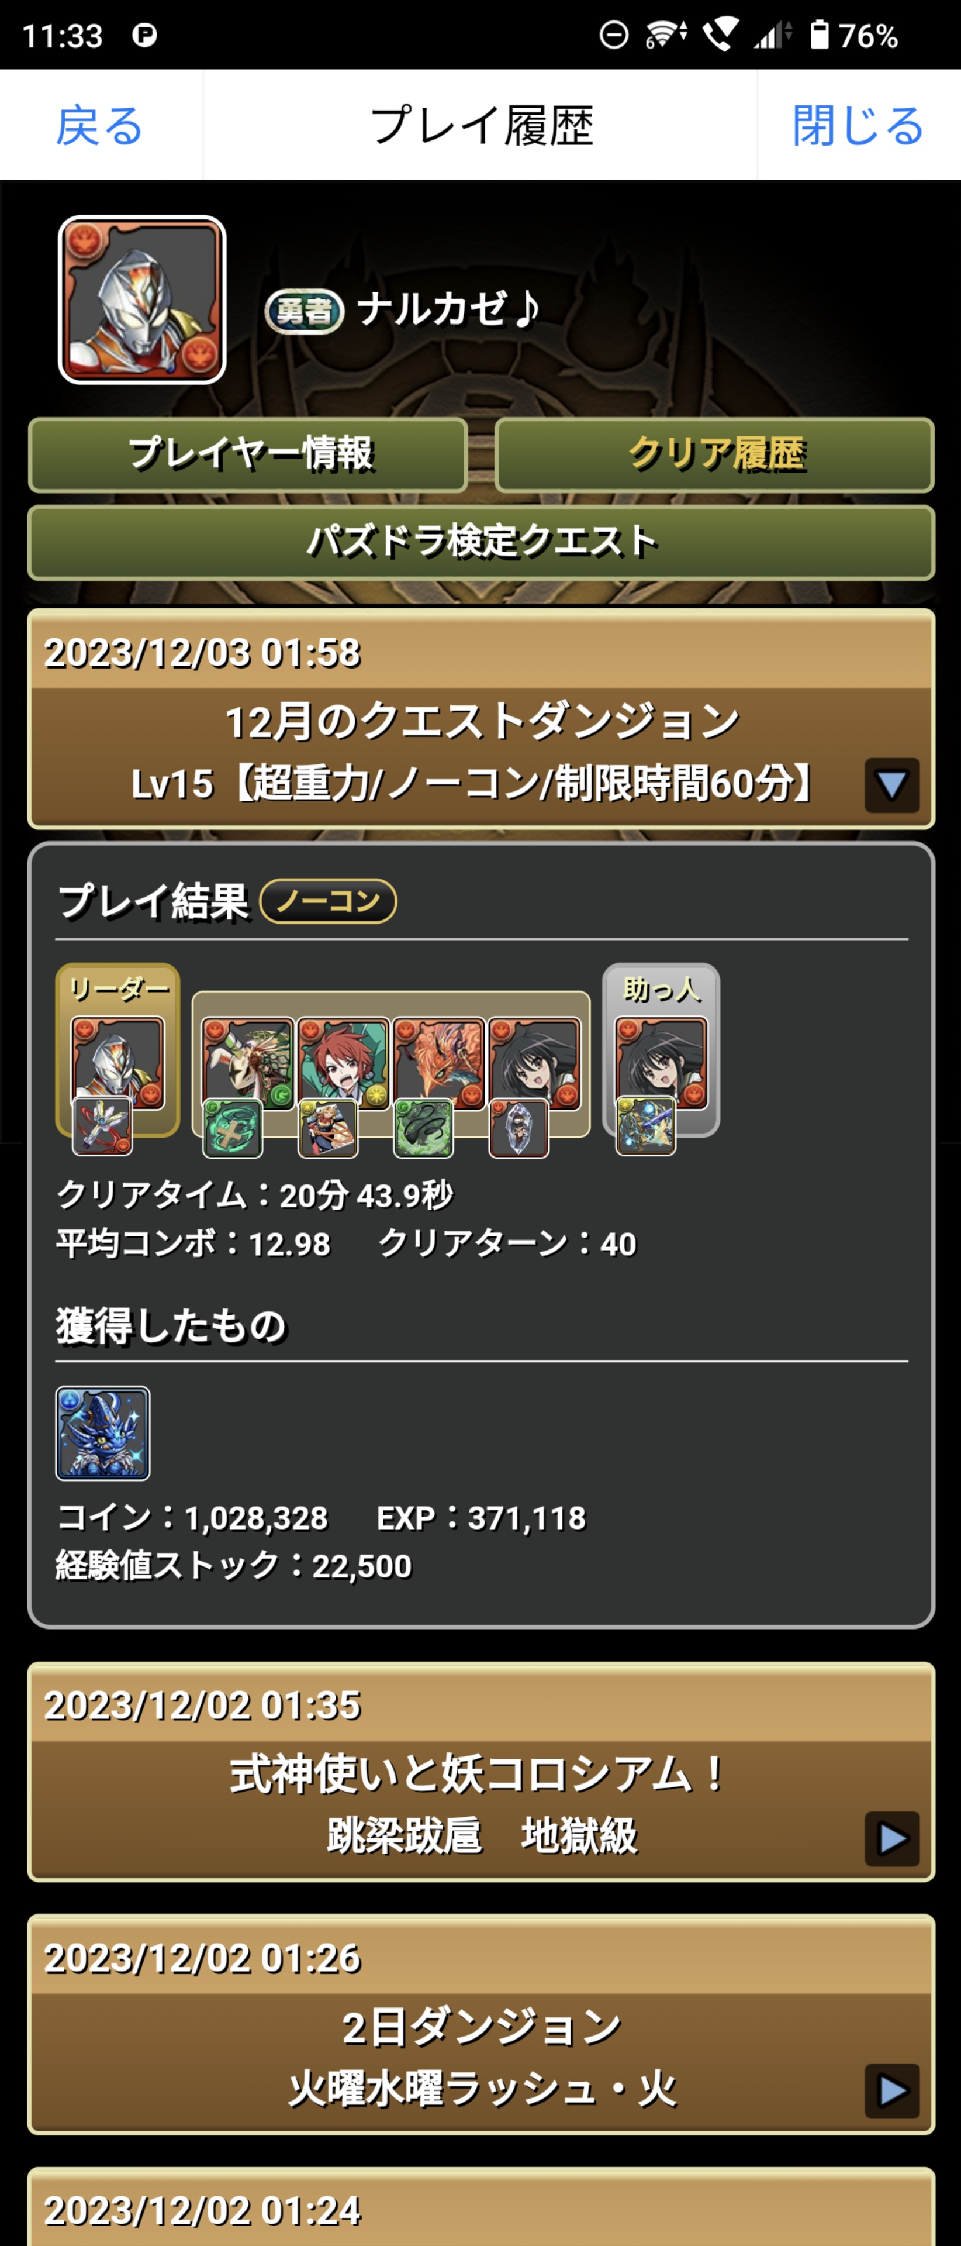
Task: Expand the 式神使いと妖コロシアム entry arrow
Action: (x=891, y=1839)
